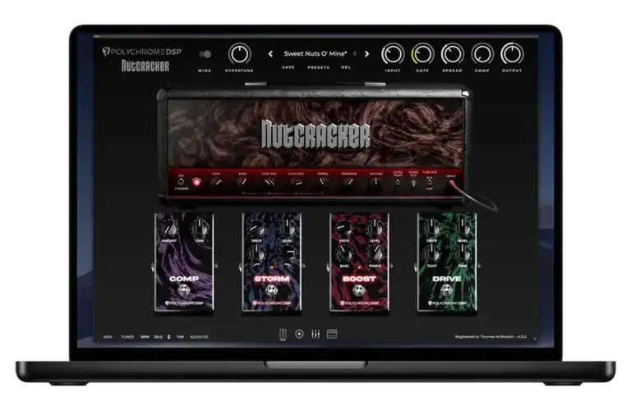Toggle the COMP pedal footswitch
Screen dimensions: 631x410
[x=184, y=289]
